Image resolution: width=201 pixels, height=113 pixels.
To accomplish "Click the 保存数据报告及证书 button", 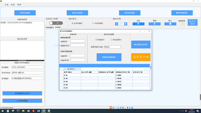I will point(22,94).
